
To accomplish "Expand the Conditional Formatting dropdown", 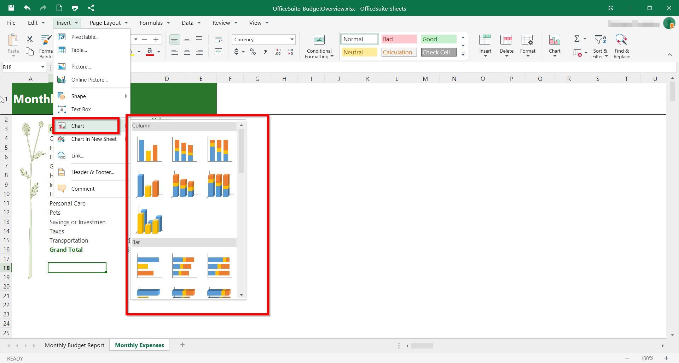I will pos(332,56).
